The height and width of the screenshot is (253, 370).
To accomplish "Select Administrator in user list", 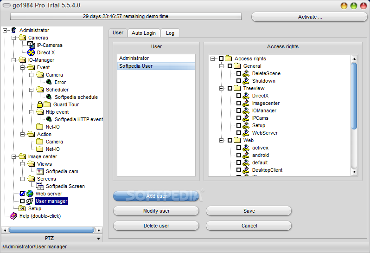I will tap(156, 58).
